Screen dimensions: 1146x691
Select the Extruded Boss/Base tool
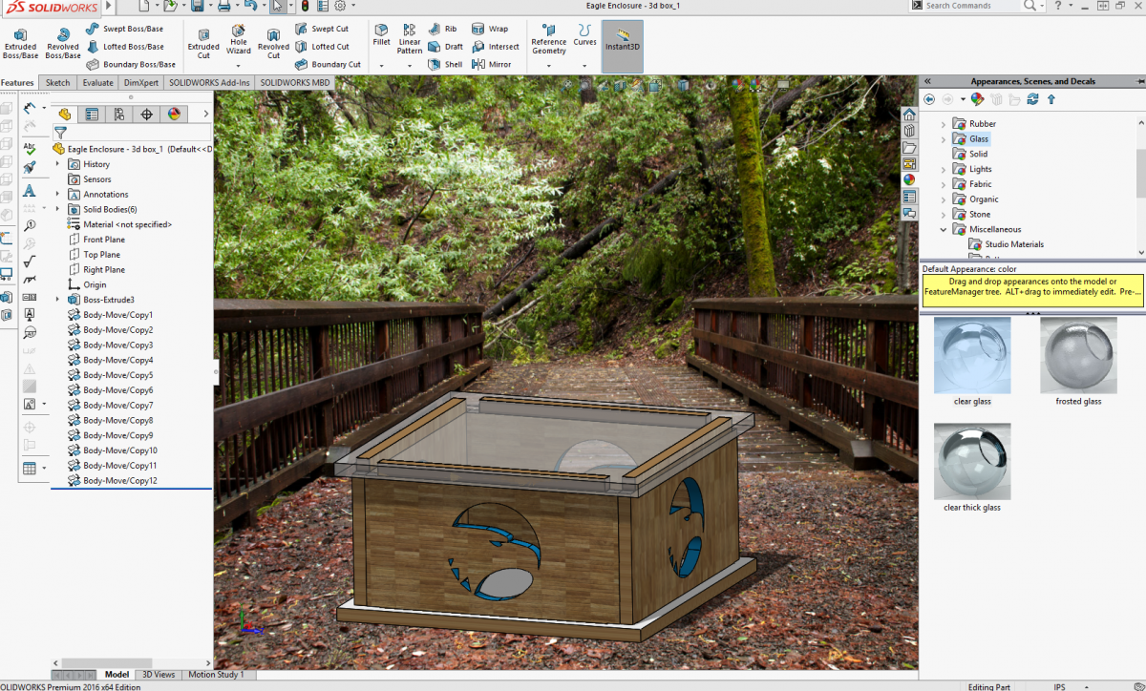[20, 43]
